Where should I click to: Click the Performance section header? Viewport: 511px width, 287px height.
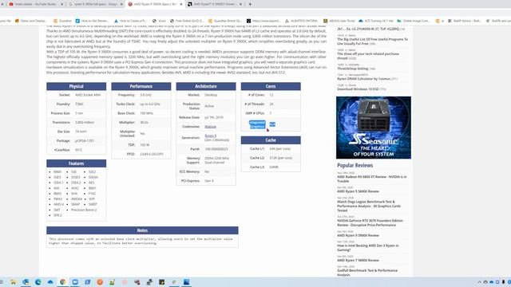(x=141, y=86)
